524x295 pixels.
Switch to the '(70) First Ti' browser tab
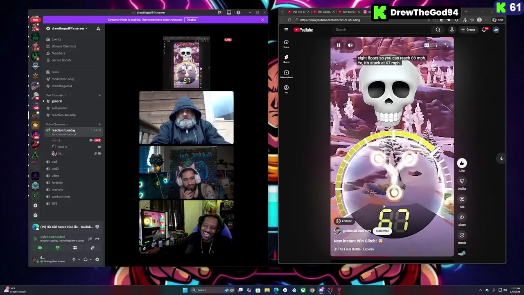coord(299,12)
